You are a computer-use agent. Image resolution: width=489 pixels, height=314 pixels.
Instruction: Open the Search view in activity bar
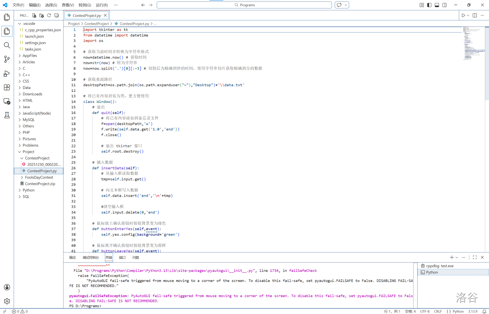tap(7, 45)
